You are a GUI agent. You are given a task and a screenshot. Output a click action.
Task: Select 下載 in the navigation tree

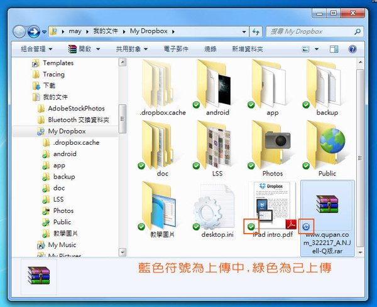44,86
